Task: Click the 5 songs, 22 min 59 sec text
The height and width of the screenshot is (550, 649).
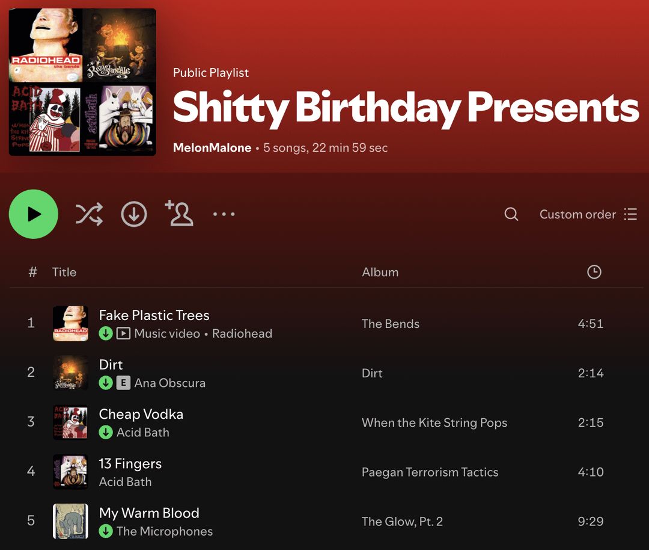Action: [x=325, y=147]
